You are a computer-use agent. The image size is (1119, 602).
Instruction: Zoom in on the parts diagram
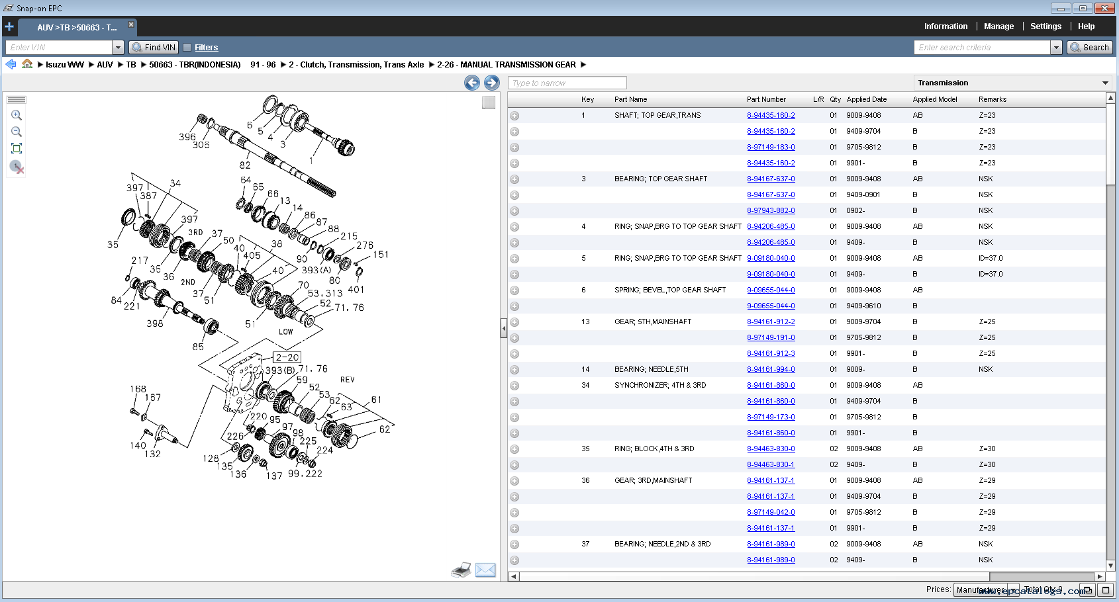pyautogui.click(x=17, y=115)
